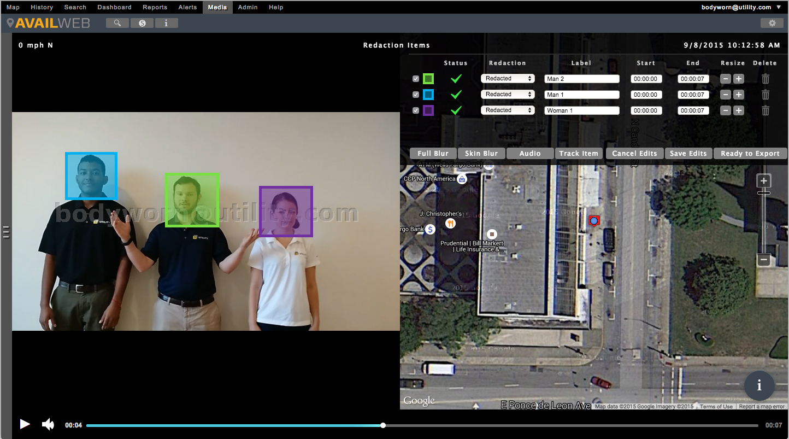Shrink the Woman 1 redaction box
The height and width of the screenshot is (439, 789).
(726, 110)
